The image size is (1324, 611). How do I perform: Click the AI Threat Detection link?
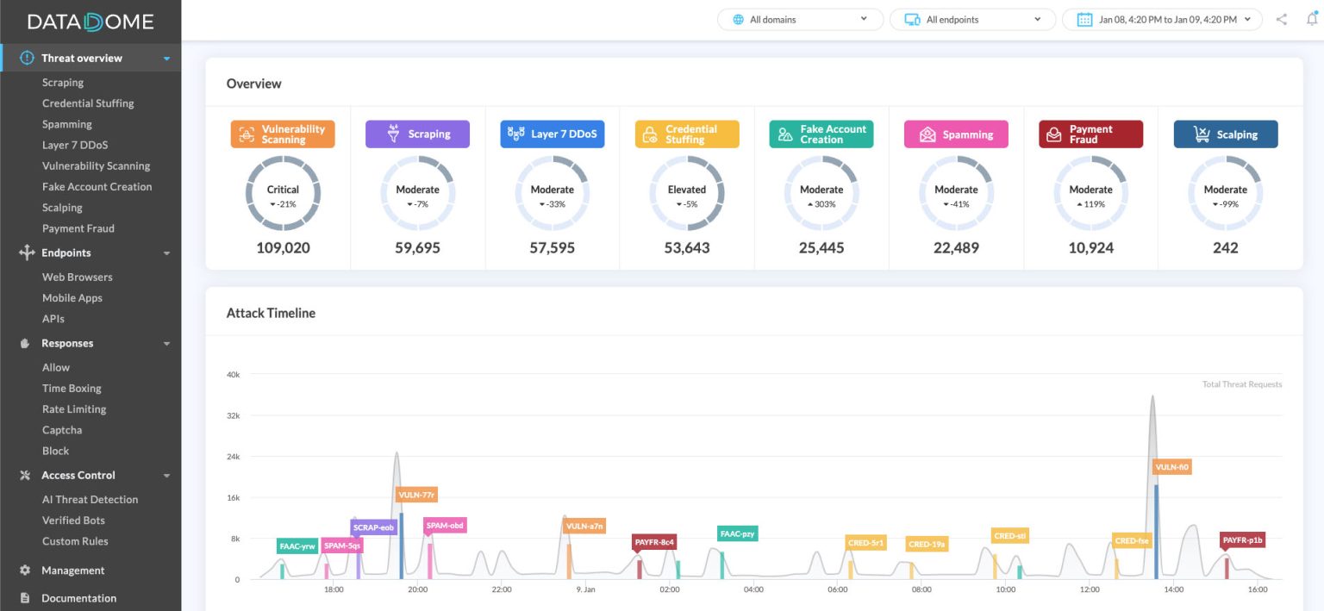91,499
